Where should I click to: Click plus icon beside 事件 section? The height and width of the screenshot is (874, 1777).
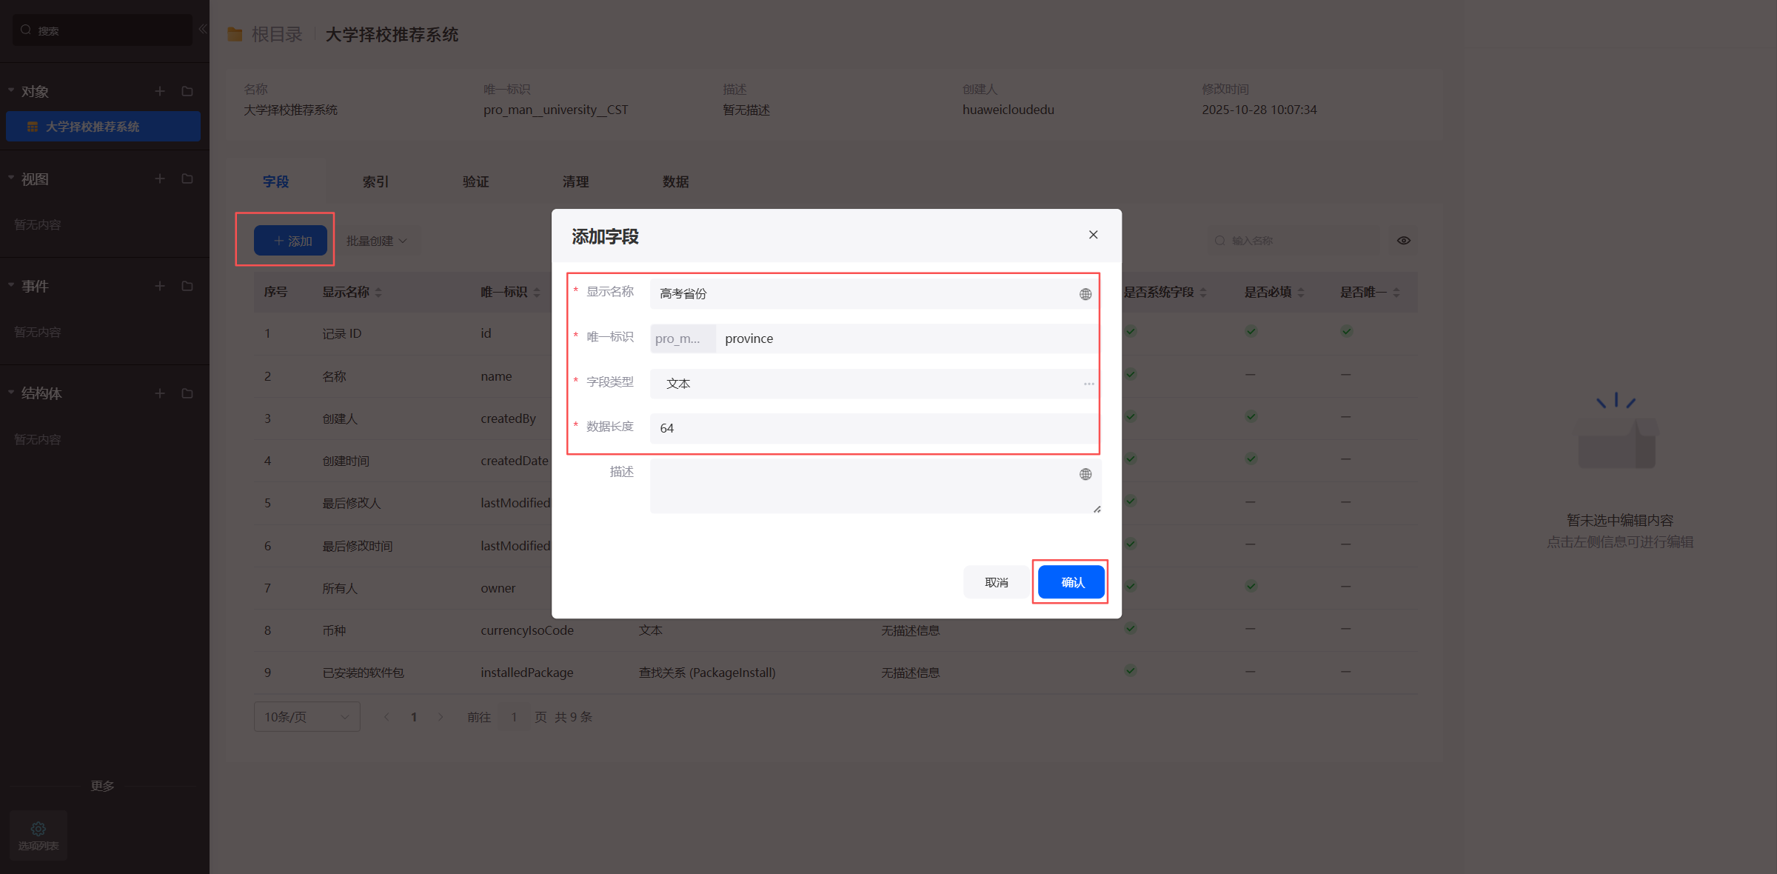[160, 286]
